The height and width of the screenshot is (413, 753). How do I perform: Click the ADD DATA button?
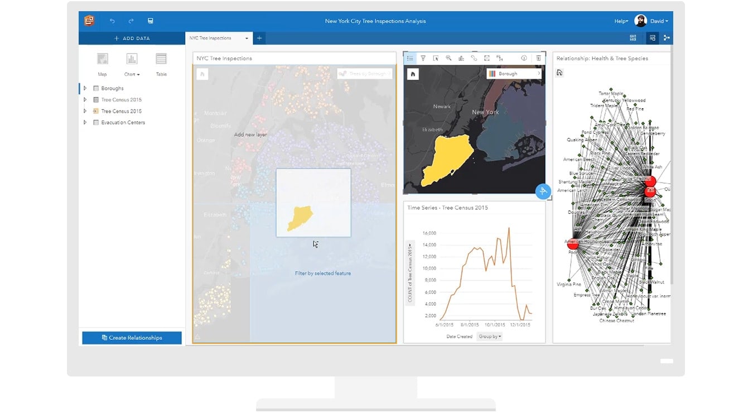tap(132, 39)
